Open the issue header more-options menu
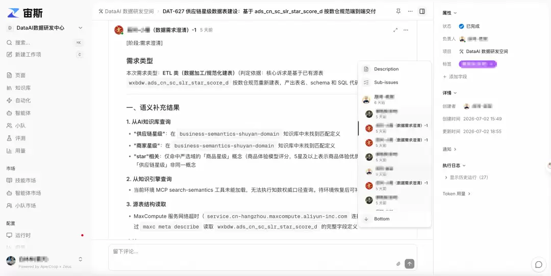The image size is (551, 276). click(x=410, y=11)
